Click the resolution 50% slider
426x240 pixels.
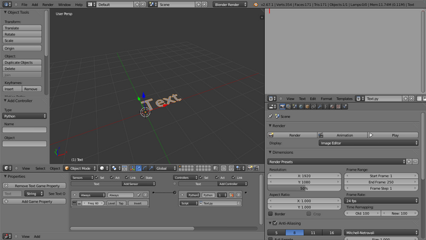(304, 188)
